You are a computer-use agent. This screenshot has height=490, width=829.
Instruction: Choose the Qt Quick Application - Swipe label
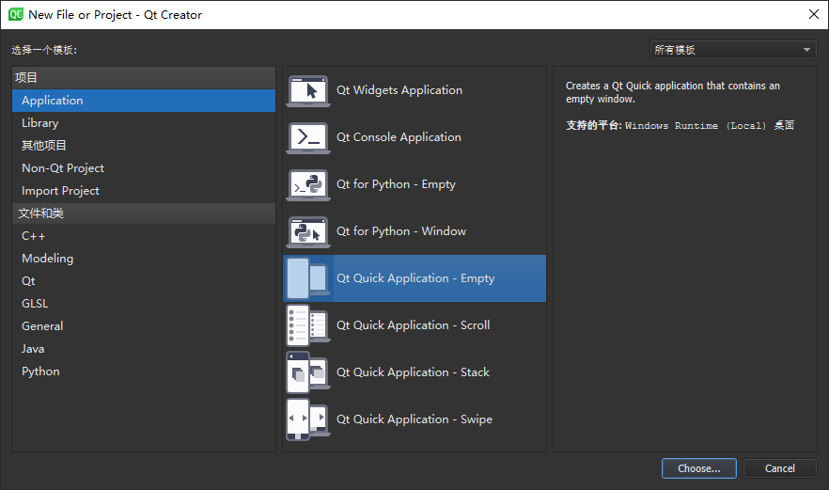pos(414,419)
